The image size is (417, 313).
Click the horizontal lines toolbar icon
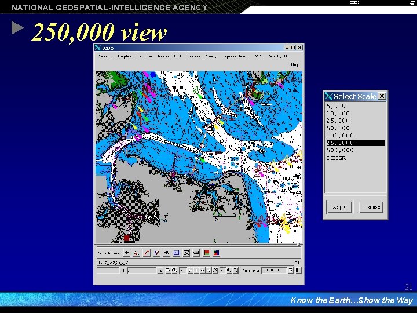(x=166, y=253)
